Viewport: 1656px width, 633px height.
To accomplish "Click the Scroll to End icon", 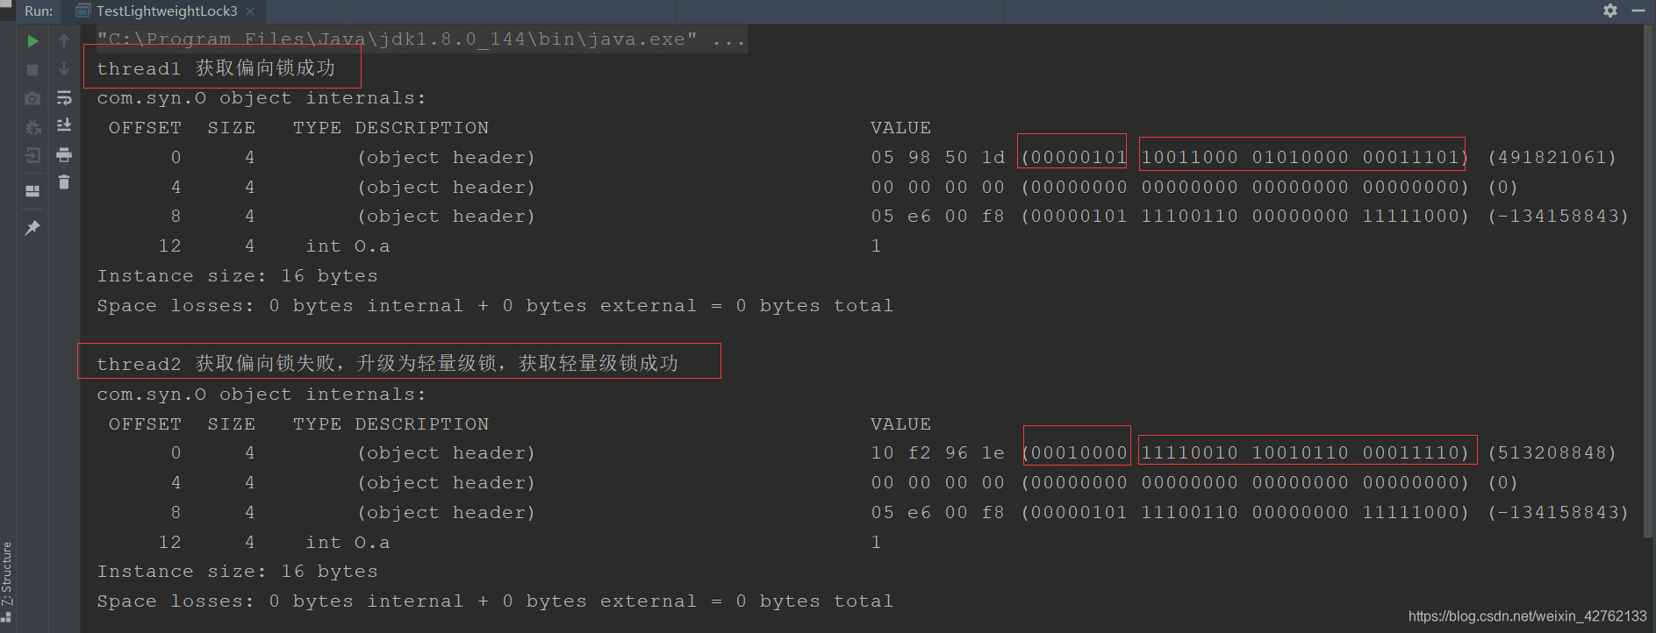I will [x=64, y=126].
